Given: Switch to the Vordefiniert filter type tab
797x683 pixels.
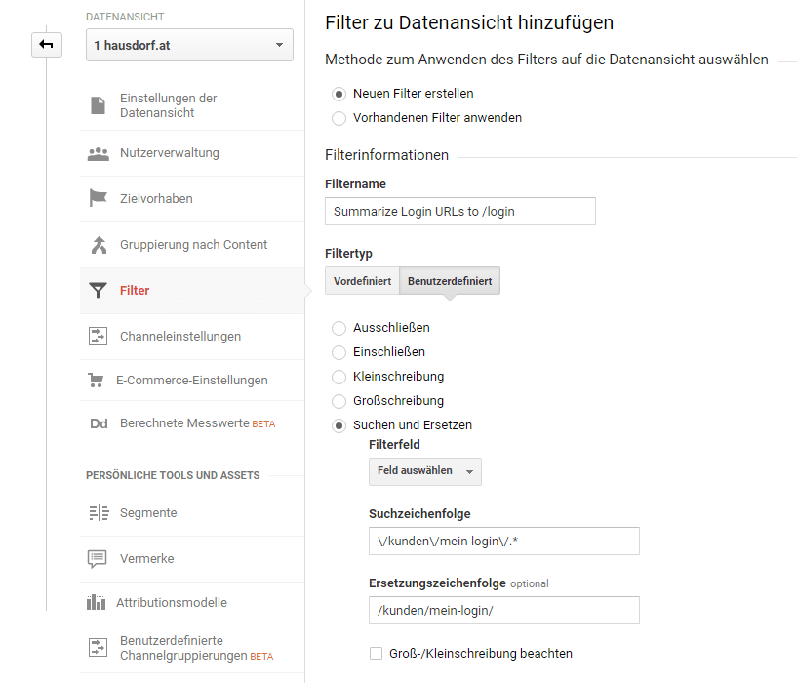Looking at the screenshot, I should (x=362, y=281).
